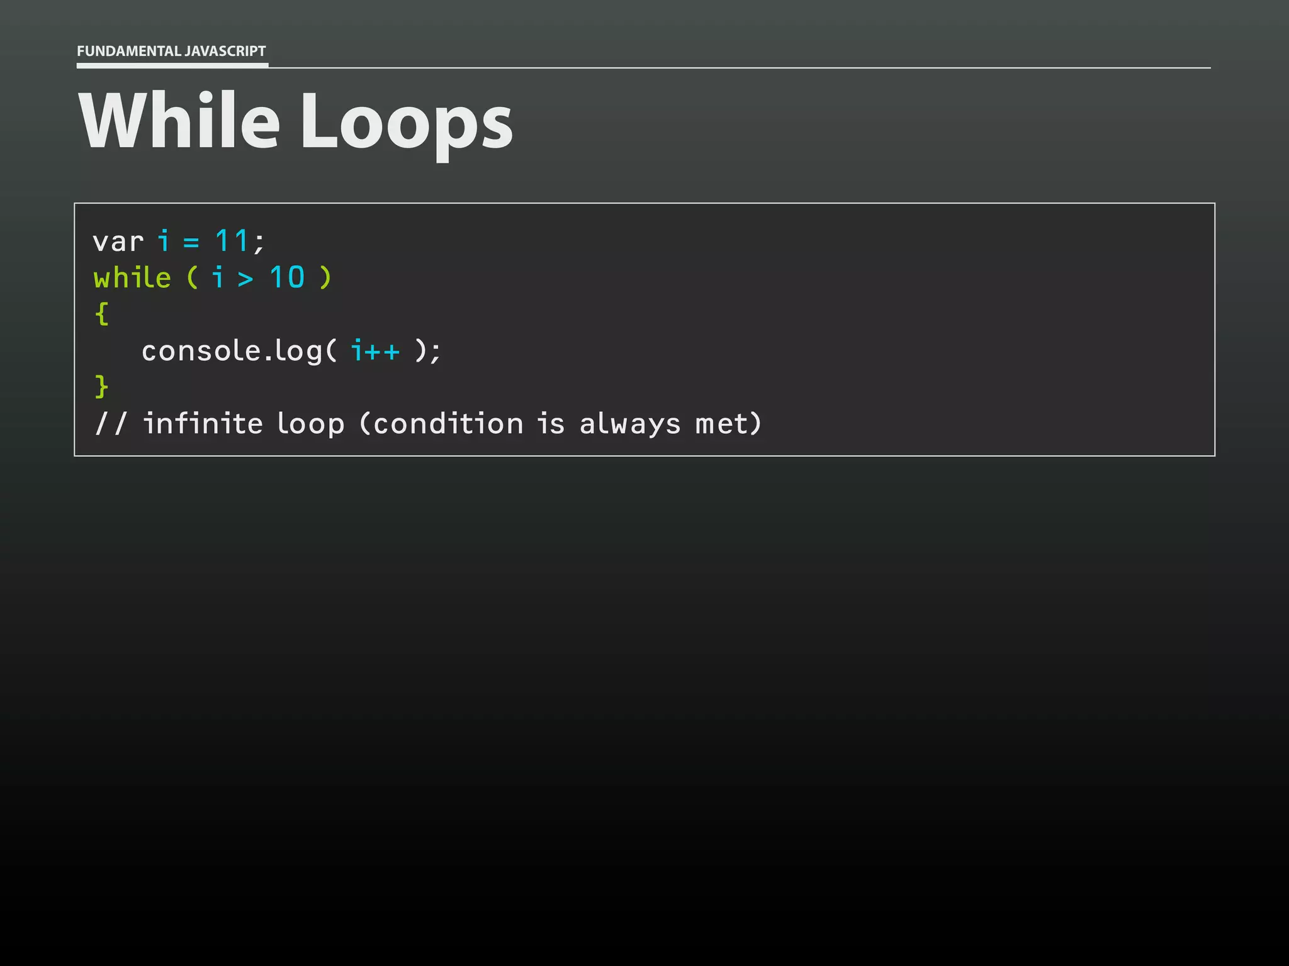The image size is (1289, 966).
Task: Select the green while keyword
Action: point(132,278)
